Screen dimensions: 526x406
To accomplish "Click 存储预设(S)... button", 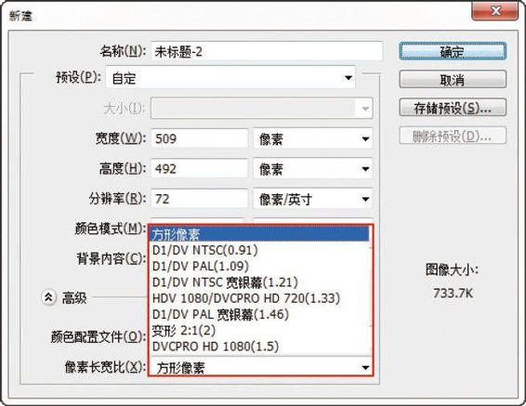I will point(453,108).
